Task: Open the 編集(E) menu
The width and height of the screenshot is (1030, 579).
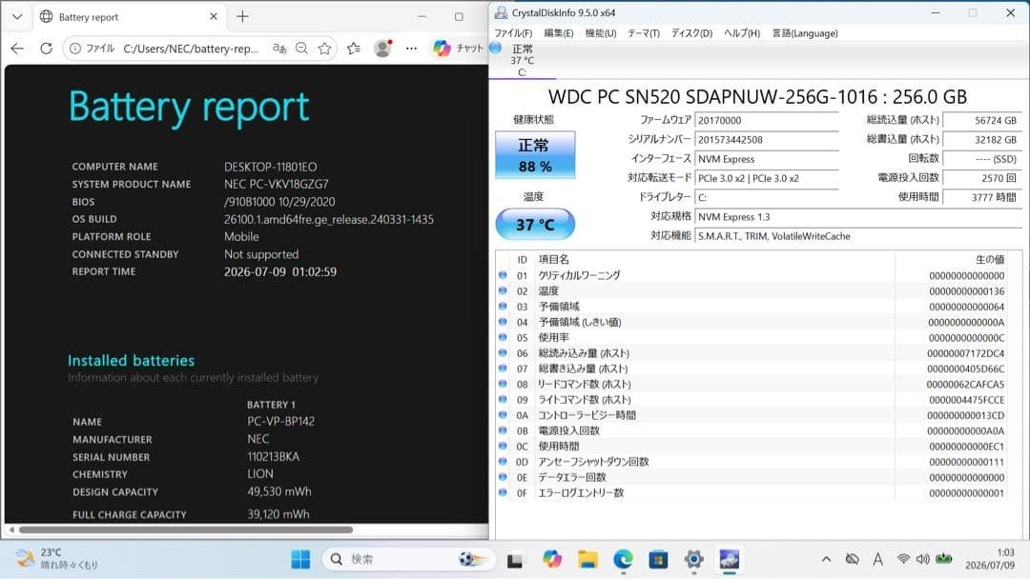Action: (558, 32)
